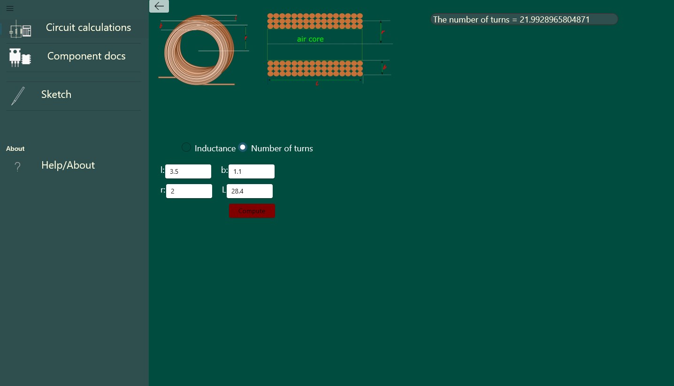Click the b value input field
The width and height of the screenshot is (674, 386).
pos(252,171)
